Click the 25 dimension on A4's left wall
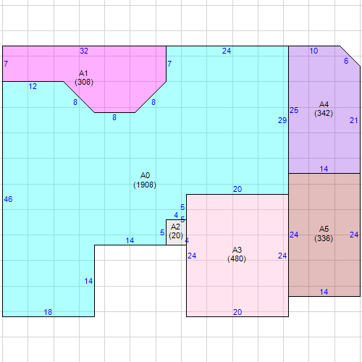The width and height of the screenshot is (362, 362). point(294,110)
